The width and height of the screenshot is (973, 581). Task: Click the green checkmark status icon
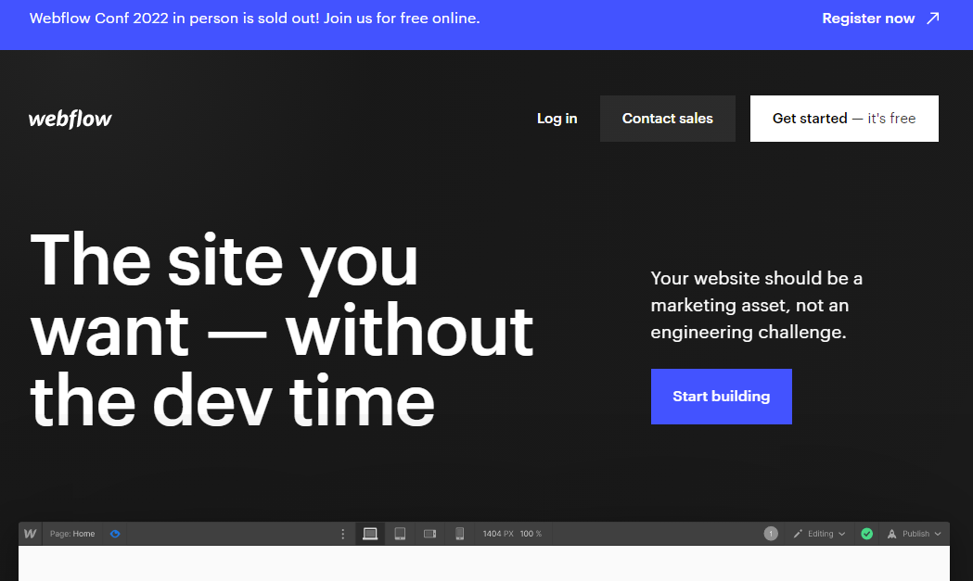tap(867, 534)
